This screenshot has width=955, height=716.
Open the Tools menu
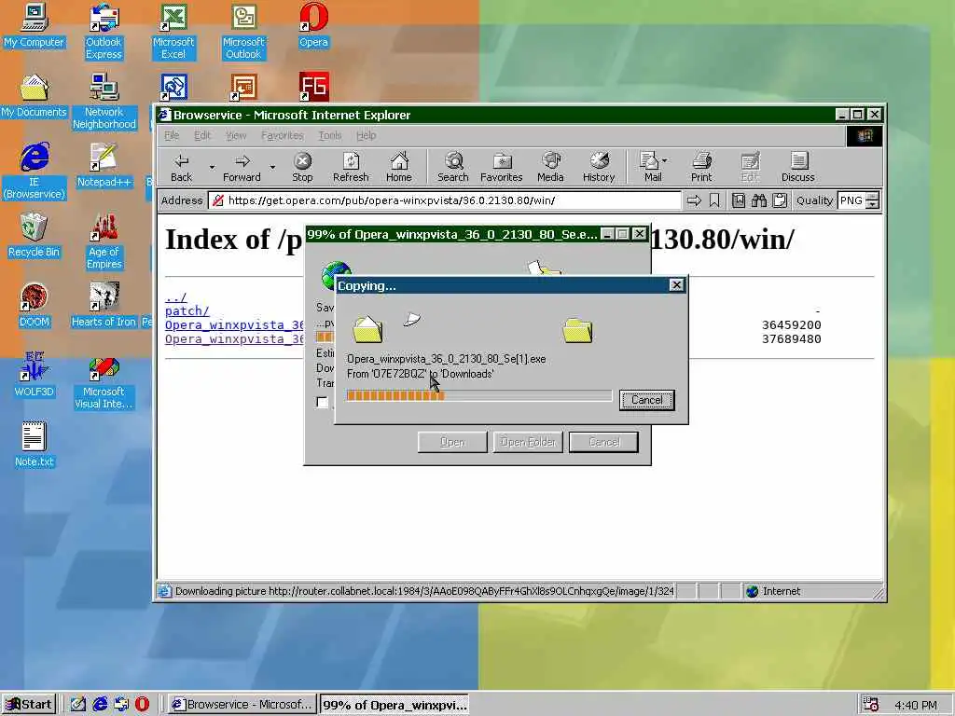[330, 135]
